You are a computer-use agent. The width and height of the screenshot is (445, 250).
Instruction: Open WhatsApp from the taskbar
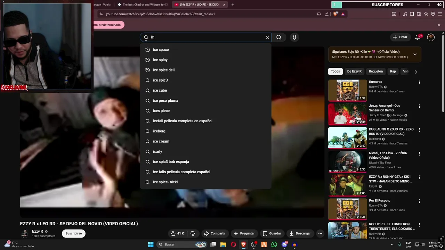[274, 244]
